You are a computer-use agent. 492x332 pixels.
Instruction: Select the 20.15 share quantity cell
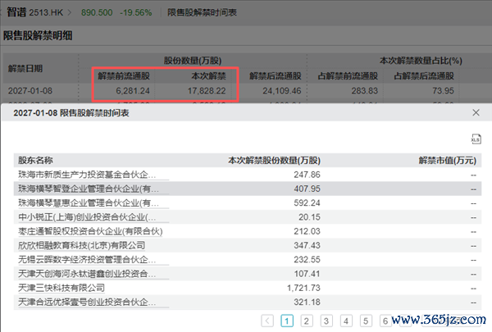pos(309,217)
